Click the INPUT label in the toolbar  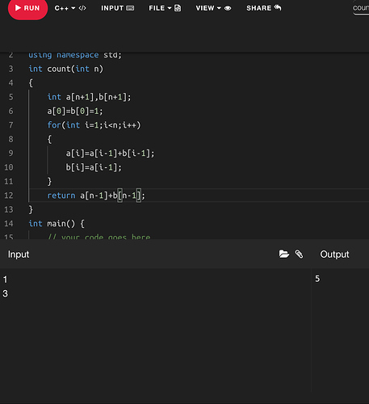[x=112, y=8]
